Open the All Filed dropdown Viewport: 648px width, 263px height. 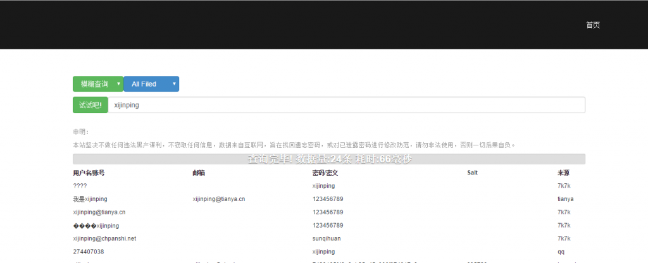tap(151, 84)
